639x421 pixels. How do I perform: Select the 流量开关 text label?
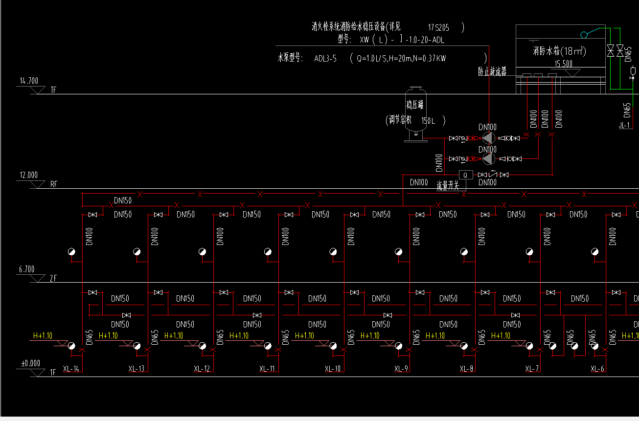pos(448,185)
